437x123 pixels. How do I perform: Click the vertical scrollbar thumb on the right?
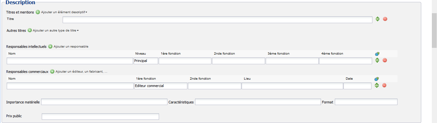pyautogui.click(x=434, y=30)
